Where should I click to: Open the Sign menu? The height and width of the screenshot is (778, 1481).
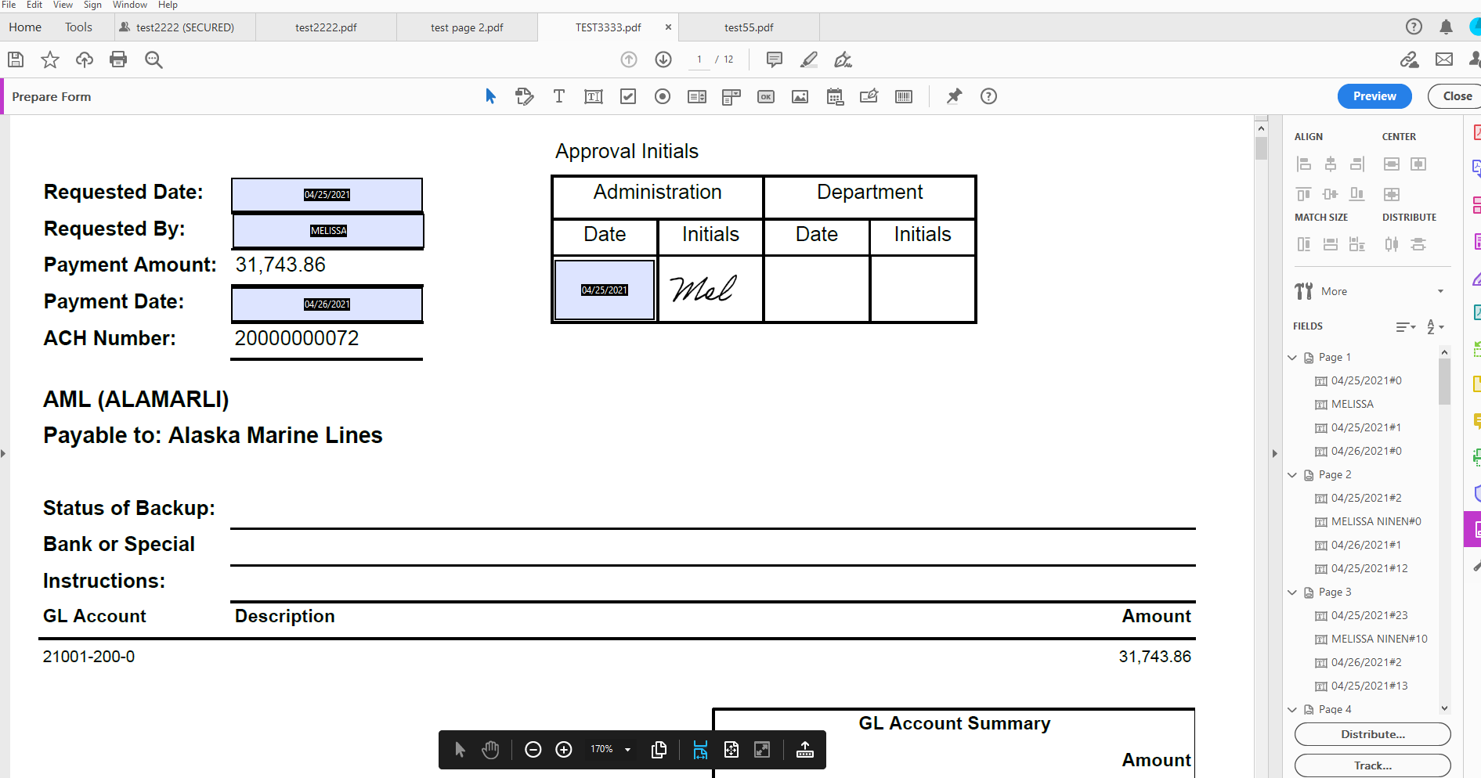[x=92, y=5]
